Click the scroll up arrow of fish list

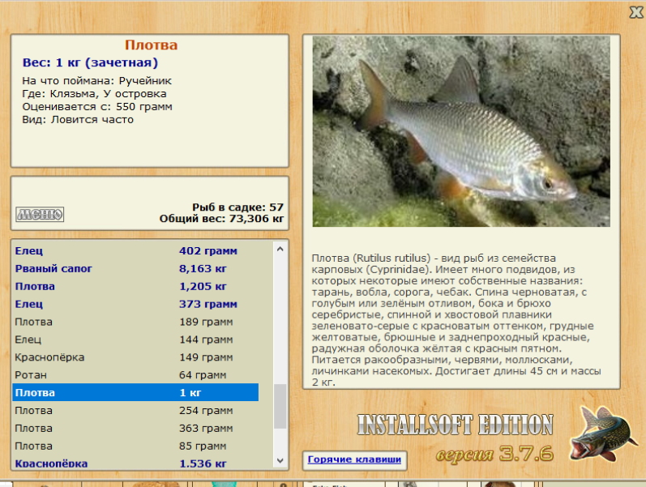[x=280, y=249]
